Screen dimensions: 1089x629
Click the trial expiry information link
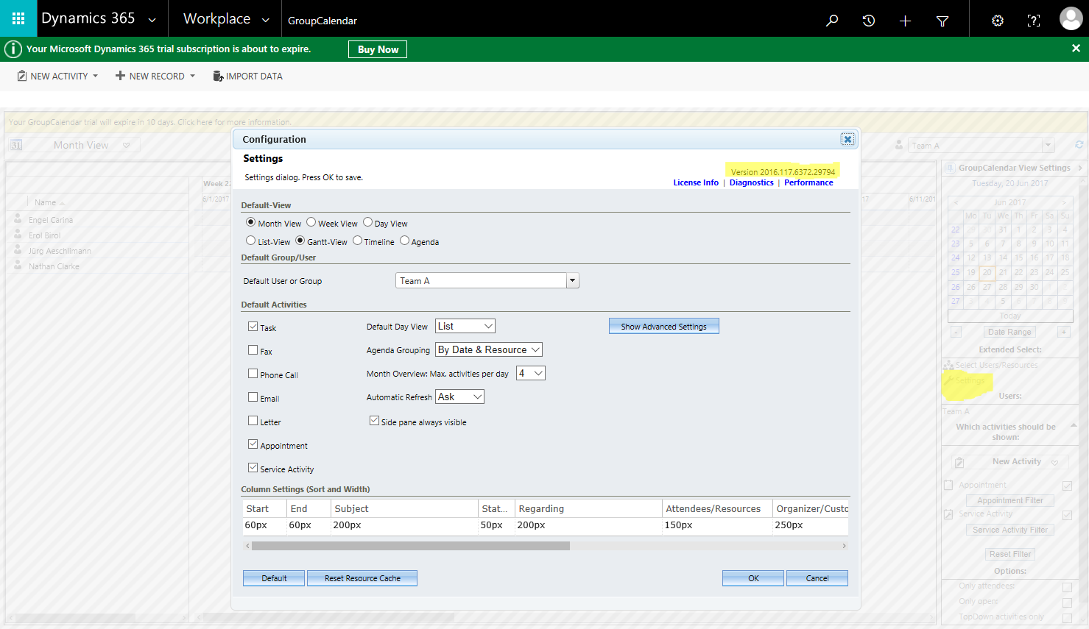click(x=149, y=122)
